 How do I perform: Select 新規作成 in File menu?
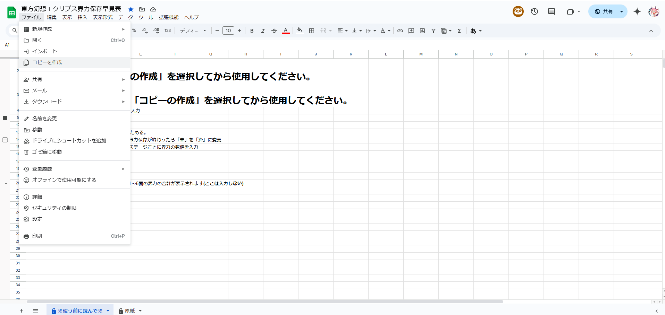[75, 29]
